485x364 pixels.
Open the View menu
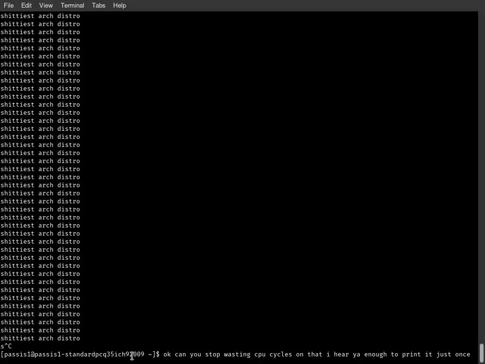tap(46, 5)
